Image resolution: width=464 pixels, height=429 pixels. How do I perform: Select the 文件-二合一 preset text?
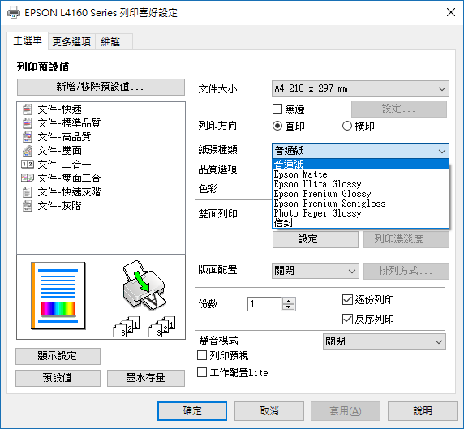(x=64, y=164)
